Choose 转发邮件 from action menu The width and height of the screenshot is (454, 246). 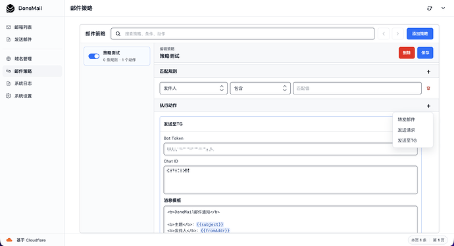[x=413, y=119]
